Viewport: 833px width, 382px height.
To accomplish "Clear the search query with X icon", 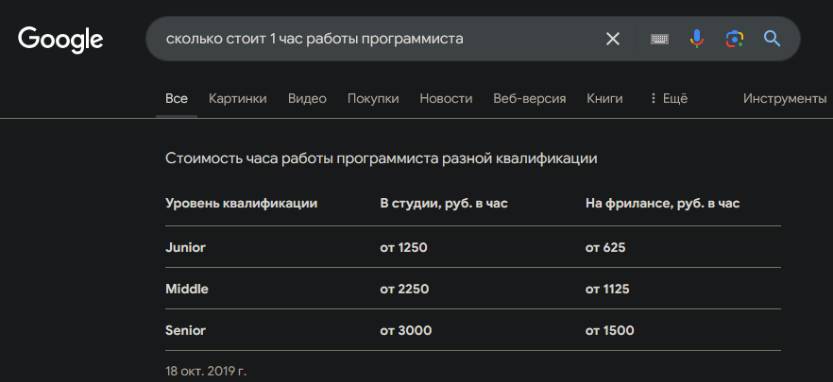I will [x=613, y=39].
